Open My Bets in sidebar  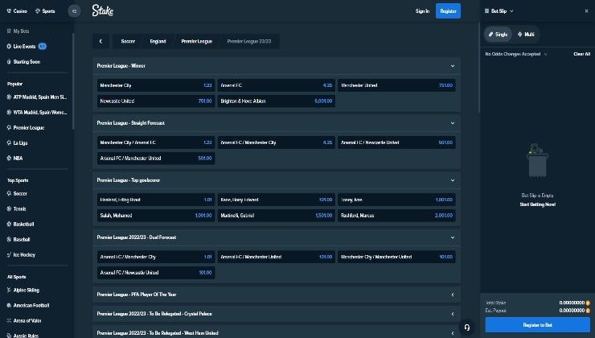18,31
